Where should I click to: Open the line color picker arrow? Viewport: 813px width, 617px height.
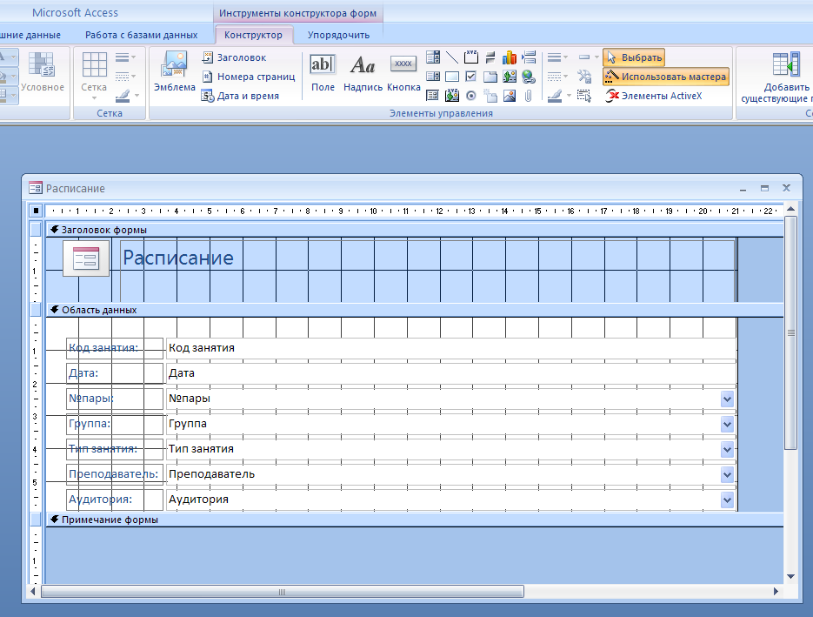pyautogui.click(x=567, y=96)
